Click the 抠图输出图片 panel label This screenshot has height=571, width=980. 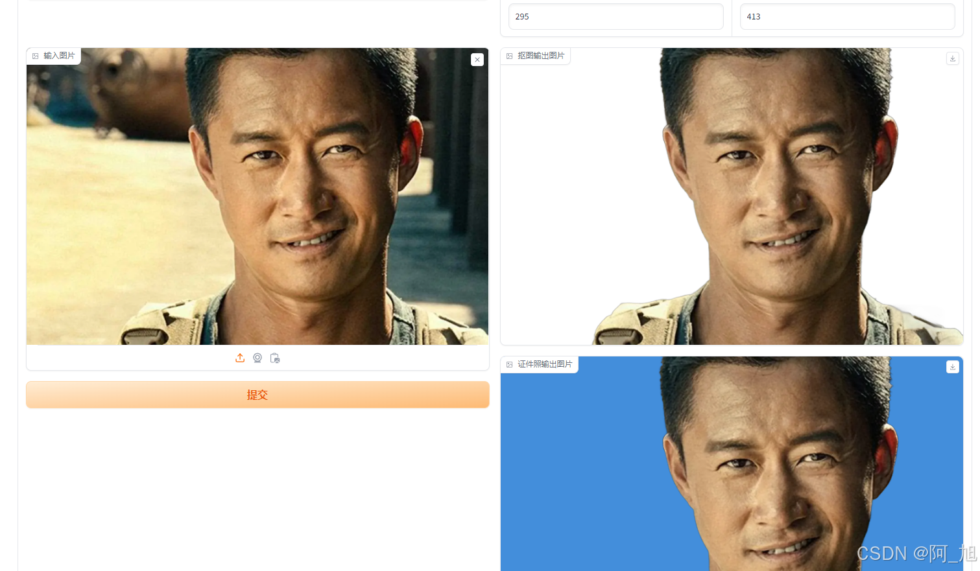(540, 56)
